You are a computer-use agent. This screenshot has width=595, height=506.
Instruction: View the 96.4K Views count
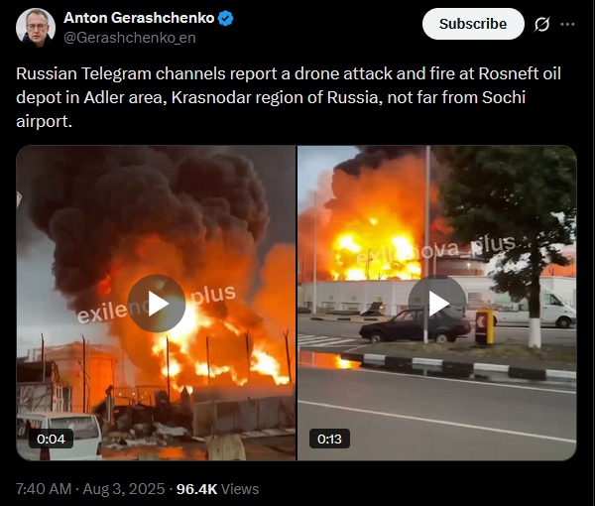click(217, 489)
